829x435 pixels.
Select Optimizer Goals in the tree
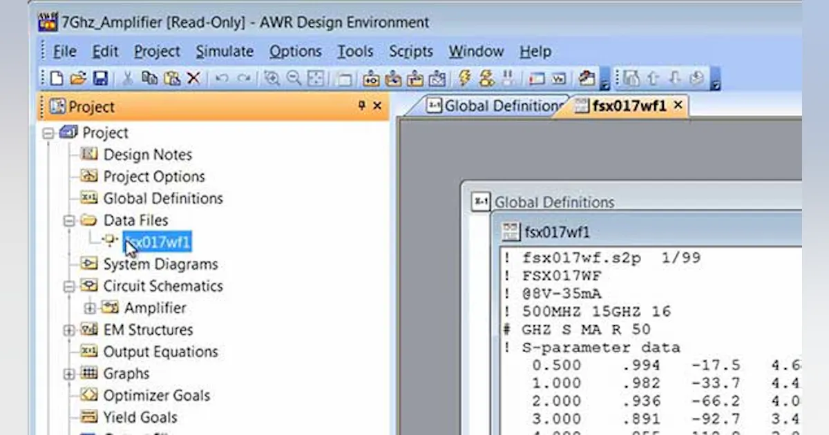157,396
